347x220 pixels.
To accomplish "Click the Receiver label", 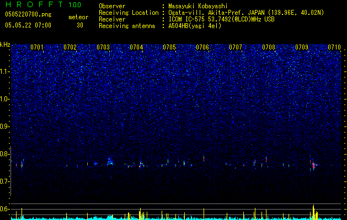I will click(x=112, y=19).
